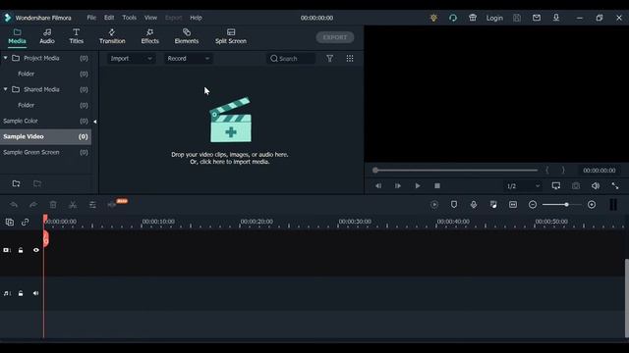Open the timeline Edit adjust sliders icon

(x=92, y=205)
